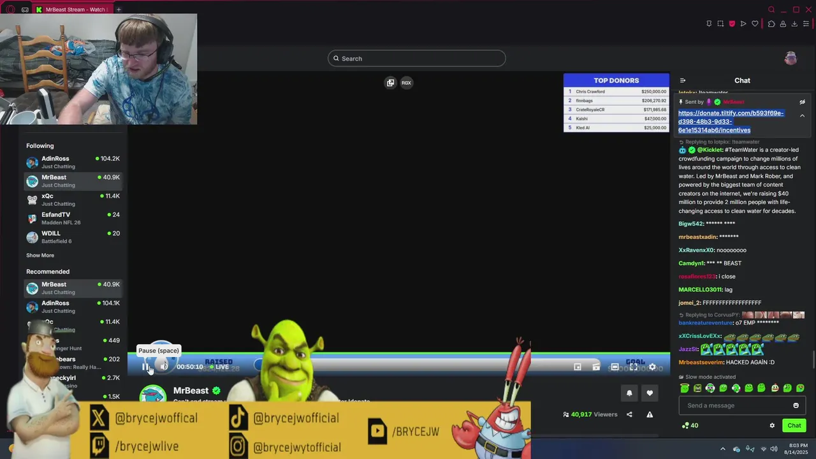This screenshot has height=459, width=816.
Task: Open stream player settings gear
Action: pos(652,367)
